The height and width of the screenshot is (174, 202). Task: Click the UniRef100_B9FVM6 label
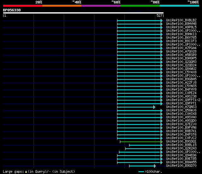tap(181, 128)
